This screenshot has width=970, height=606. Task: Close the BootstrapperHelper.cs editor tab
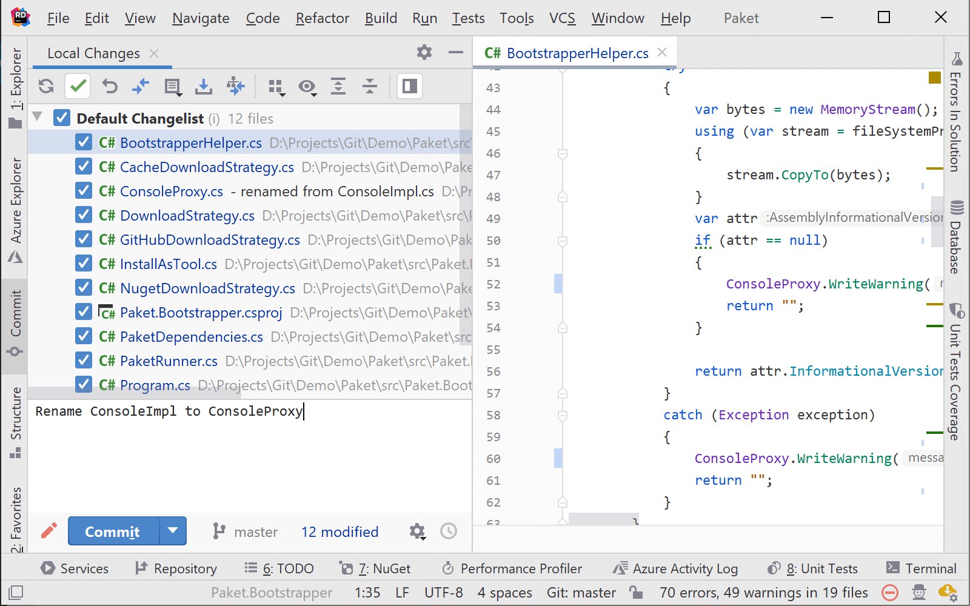[x=663, y=53]
